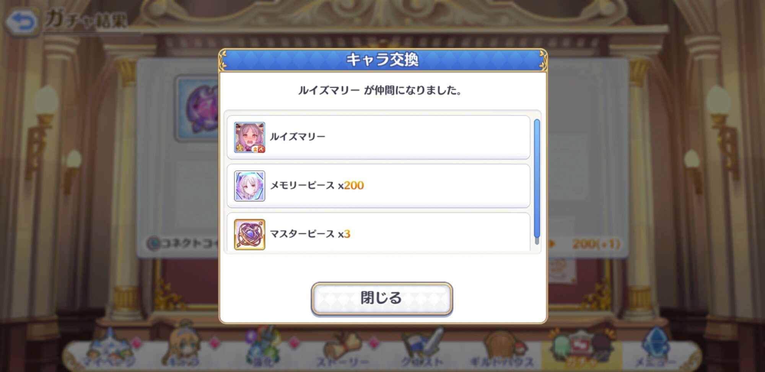Open the メニュー crystal tab
This screenshot has width=765, height=372.
click(655, 349)
